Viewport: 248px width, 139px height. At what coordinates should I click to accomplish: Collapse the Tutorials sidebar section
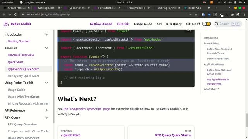coord(46,48)
